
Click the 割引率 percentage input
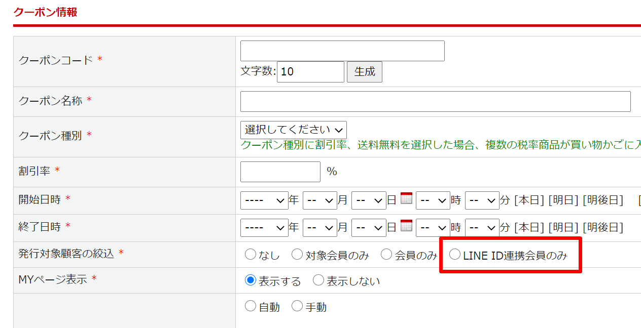click(x=280, y=172)
